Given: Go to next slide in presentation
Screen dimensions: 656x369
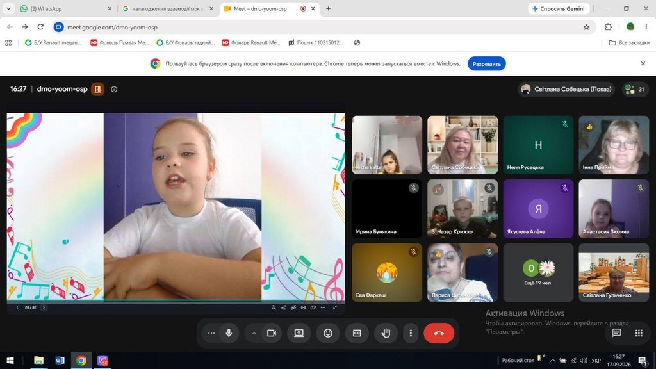Looking at the screenshot, I should point(44,307).
